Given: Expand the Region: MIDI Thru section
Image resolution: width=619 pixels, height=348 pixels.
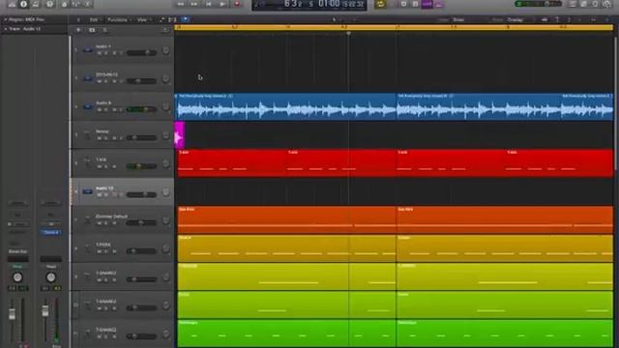Looking at the screenshot, I should click(6, 19).
